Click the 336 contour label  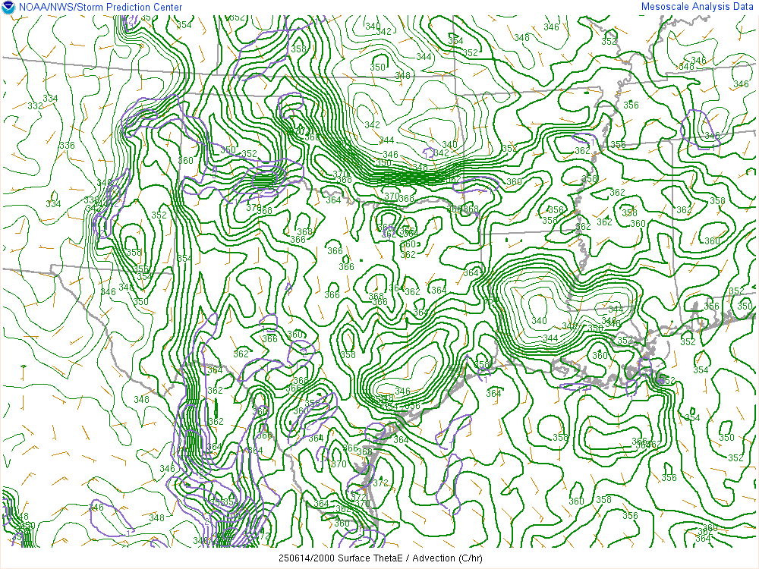67,145
